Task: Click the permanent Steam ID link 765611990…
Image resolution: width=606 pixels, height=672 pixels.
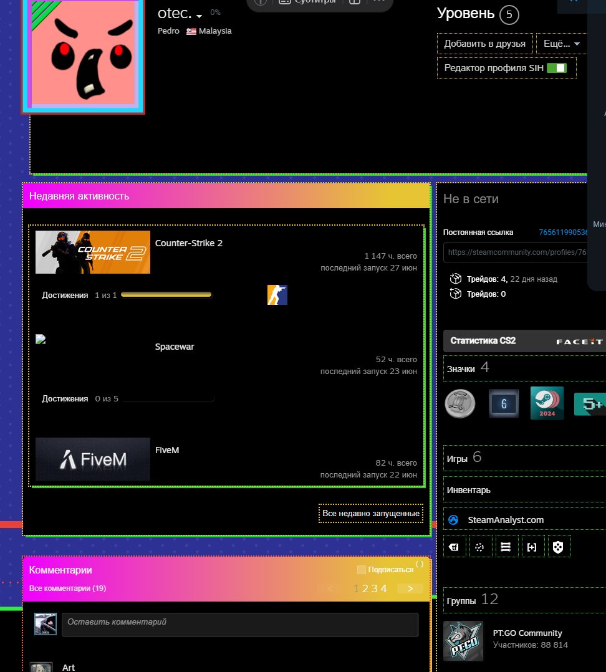Action: (x=563, y=233)
